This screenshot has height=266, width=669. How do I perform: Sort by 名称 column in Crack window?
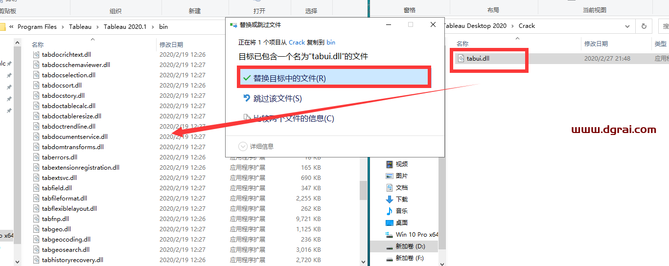[462, 44]
